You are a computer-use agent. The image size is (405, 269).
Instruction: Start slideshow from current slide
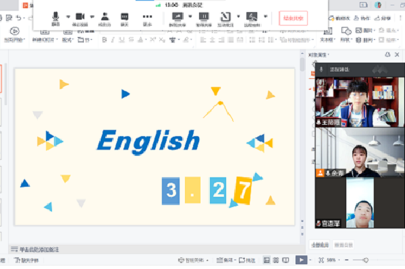[x=14, y=34]
